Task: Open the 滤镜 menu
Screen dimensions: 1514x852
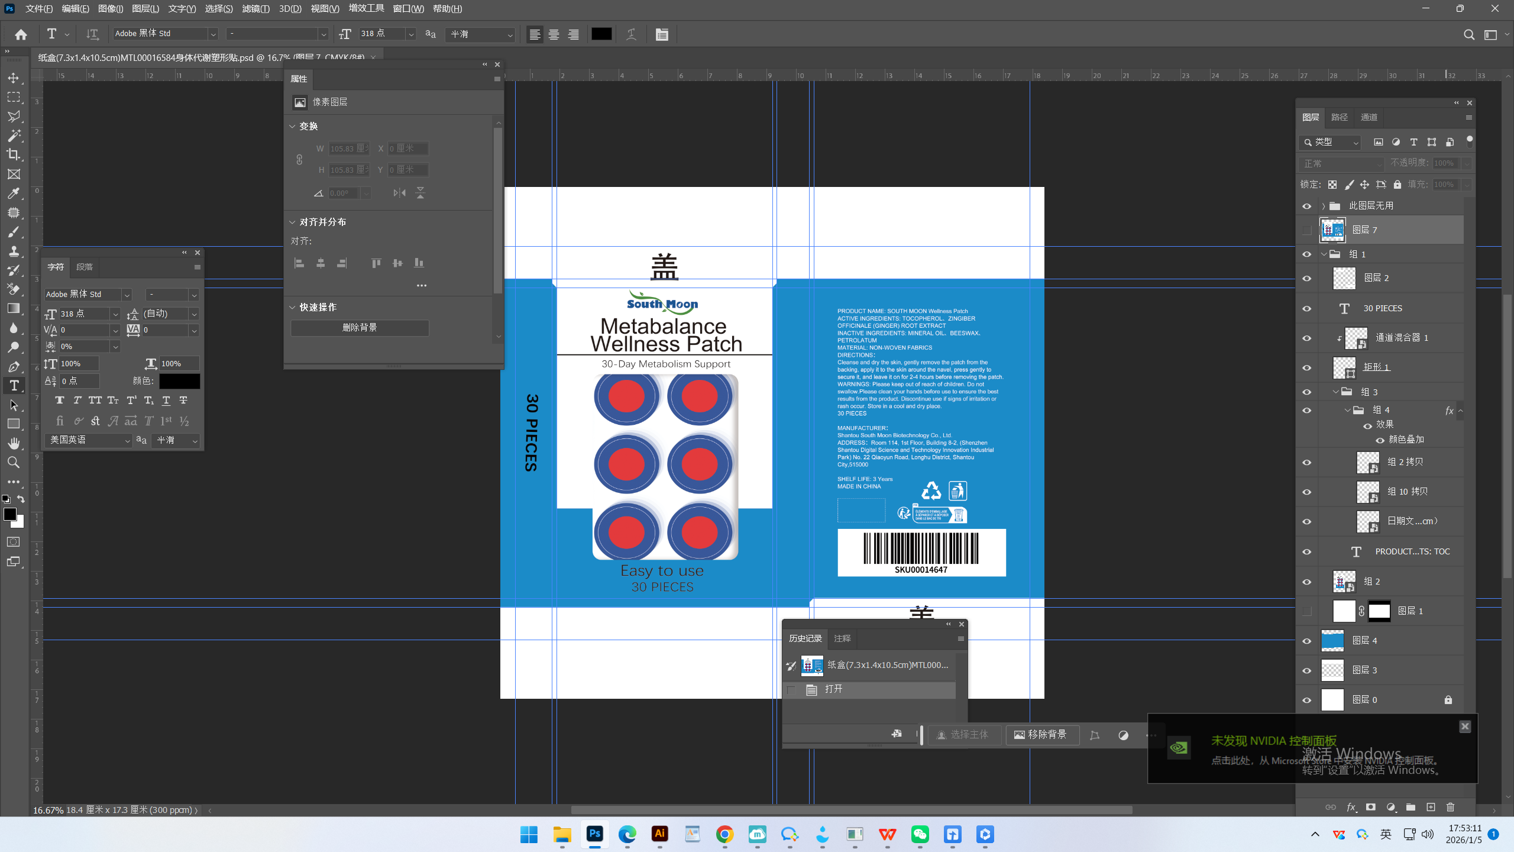Action: 255,9
